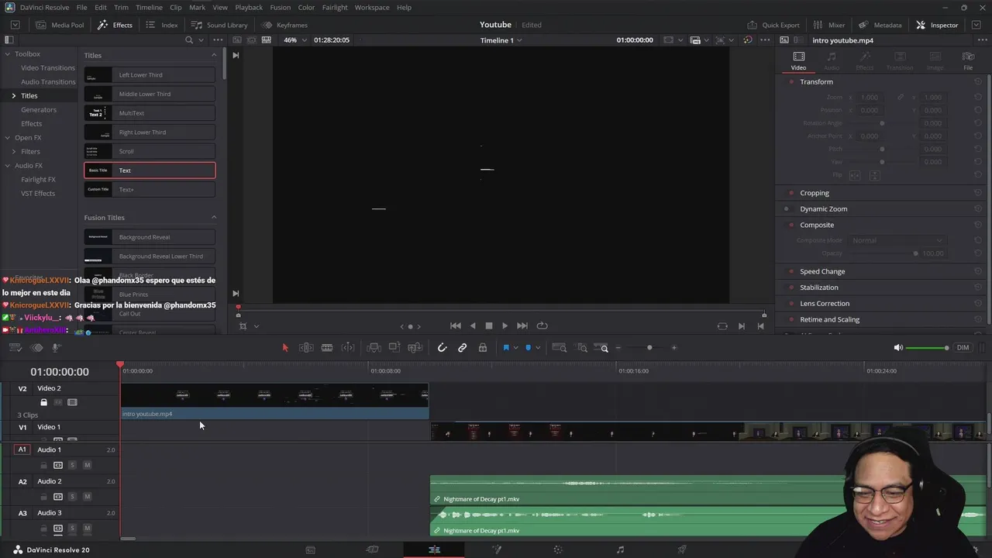
Task: Select intro youtube.mp4 clip on timeline
Action: pyautogui.click(x=275, y=401)
